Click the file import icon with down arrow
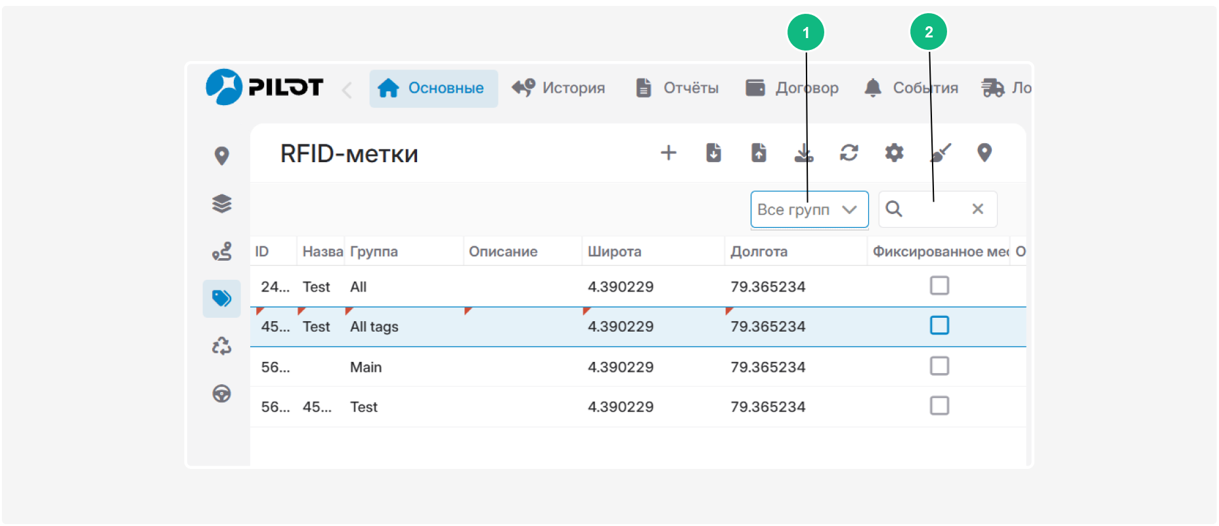The width and height of the screenshot is (1219, 526). pyautogui.click(x=714, y=153)
